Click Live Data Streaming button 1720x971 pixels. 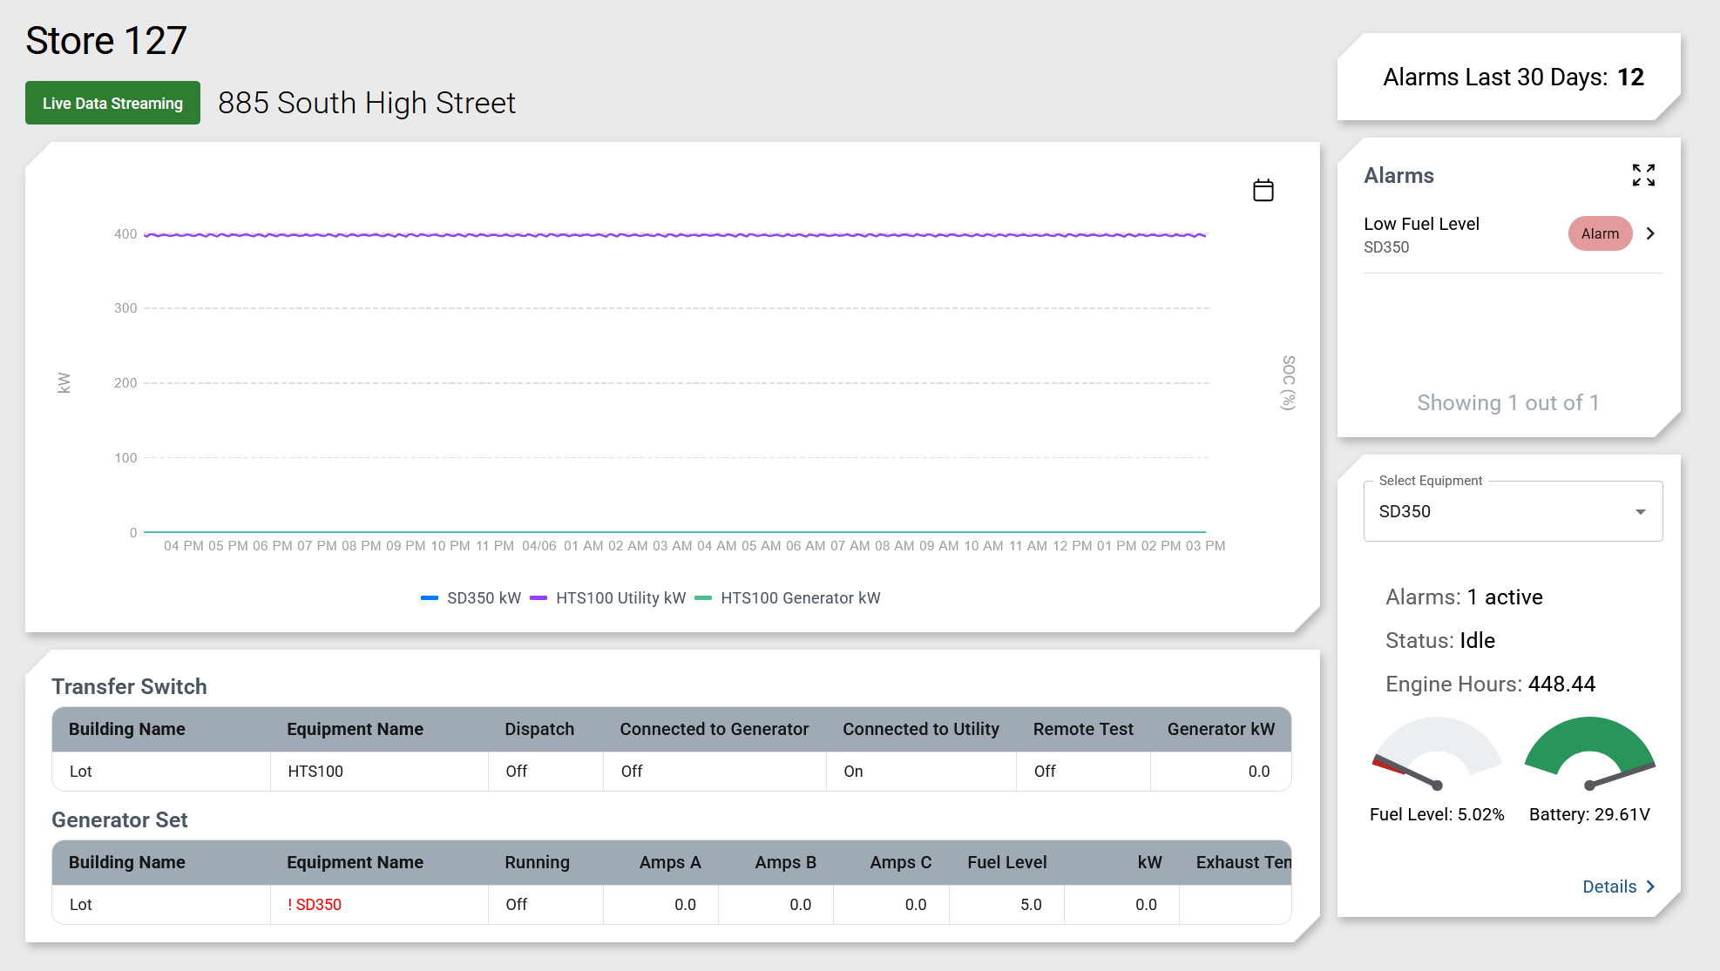click(x=112, y=103)
